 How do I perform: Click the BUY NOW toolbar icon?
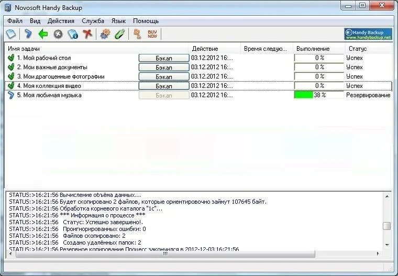point(152,34)
